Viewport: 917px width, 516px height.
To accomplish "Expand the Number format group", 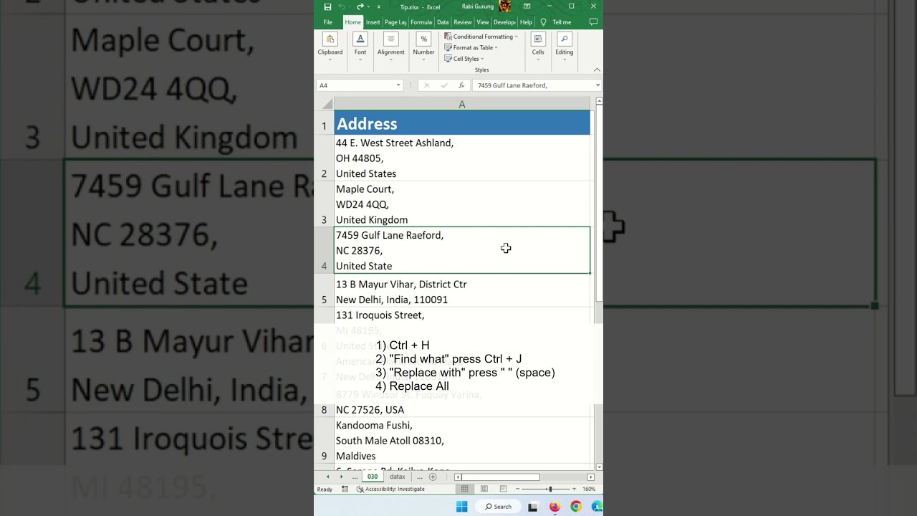I will [x=423, y=47].
